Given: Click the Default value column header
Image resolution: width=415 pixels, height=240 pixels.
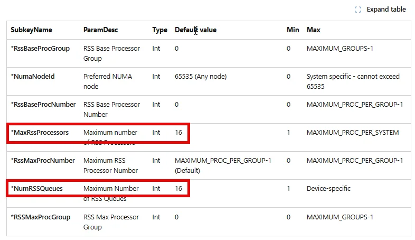Looking at the screenshot, I should click(195, 30).
